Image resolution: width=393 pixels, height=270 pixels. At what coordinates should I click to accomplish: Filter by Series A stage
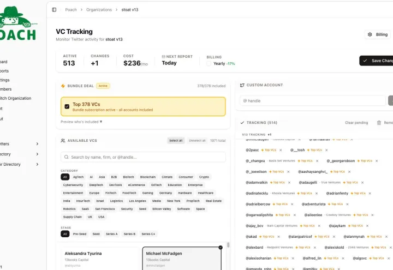(111, 234)
